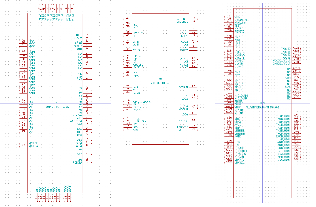Viewport: 316px width, 207px height.
Task: Select the H5TQG63BFR/FBGA96 component label
Action: (x=55, y=107)
